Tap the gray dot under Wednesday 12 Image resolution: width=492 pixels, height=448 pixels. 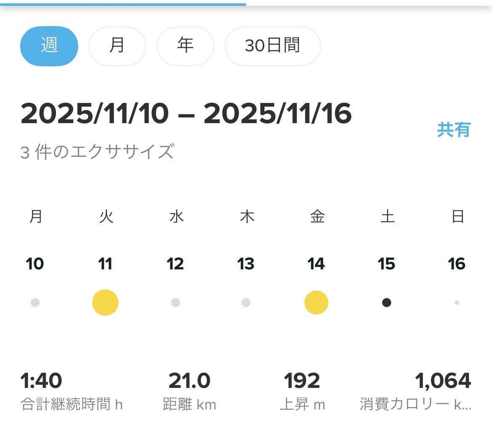point(176,303)
